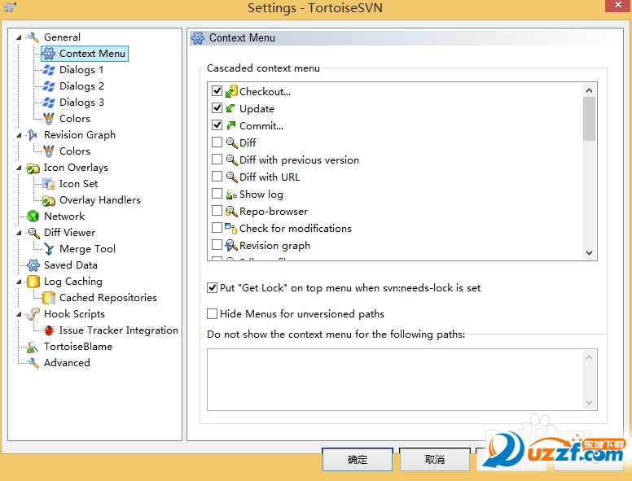The image size is (632, 481).
Task: Open the Saved Data settings page
Action: tap(71, 265)
